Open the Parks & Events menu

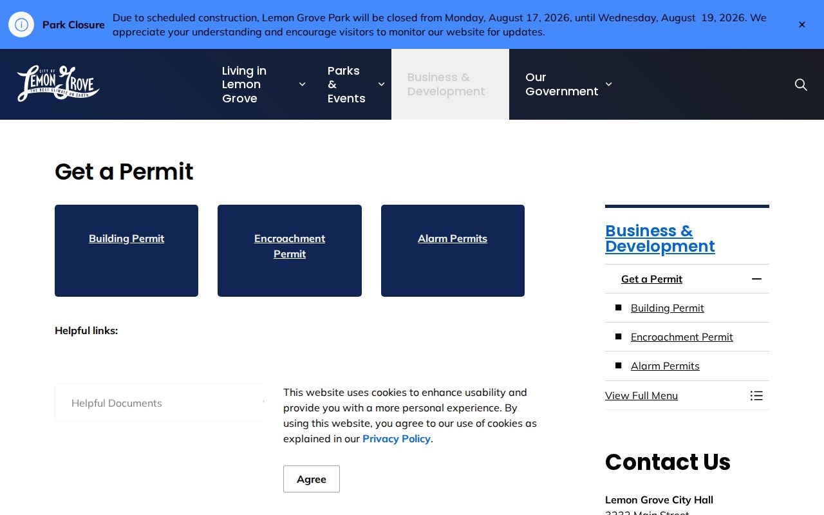(346, 84)
